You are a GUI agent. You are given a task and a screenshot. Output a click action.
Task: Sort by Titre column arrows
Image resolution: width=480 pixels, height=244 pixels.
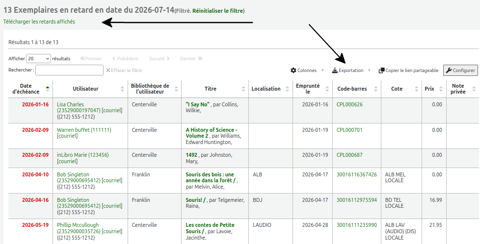click(x=243, y=89)
